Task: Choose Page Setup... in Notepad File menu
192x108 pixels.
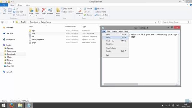Action: (x=115, y=48)
